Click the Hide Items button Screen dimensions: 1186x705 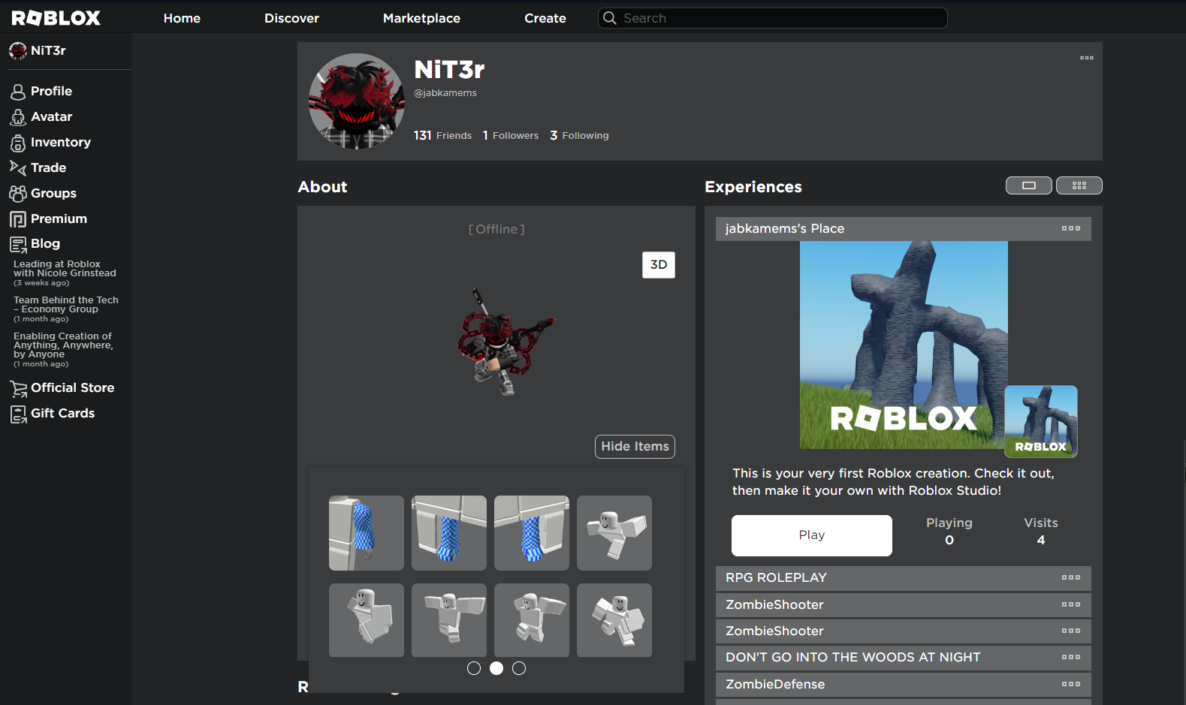635,447
